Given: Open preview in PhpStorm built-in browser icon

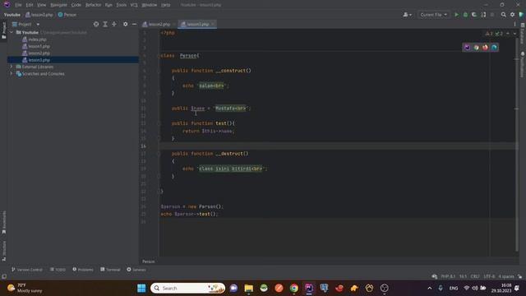Looking at the screenshot, I should 468,48.
